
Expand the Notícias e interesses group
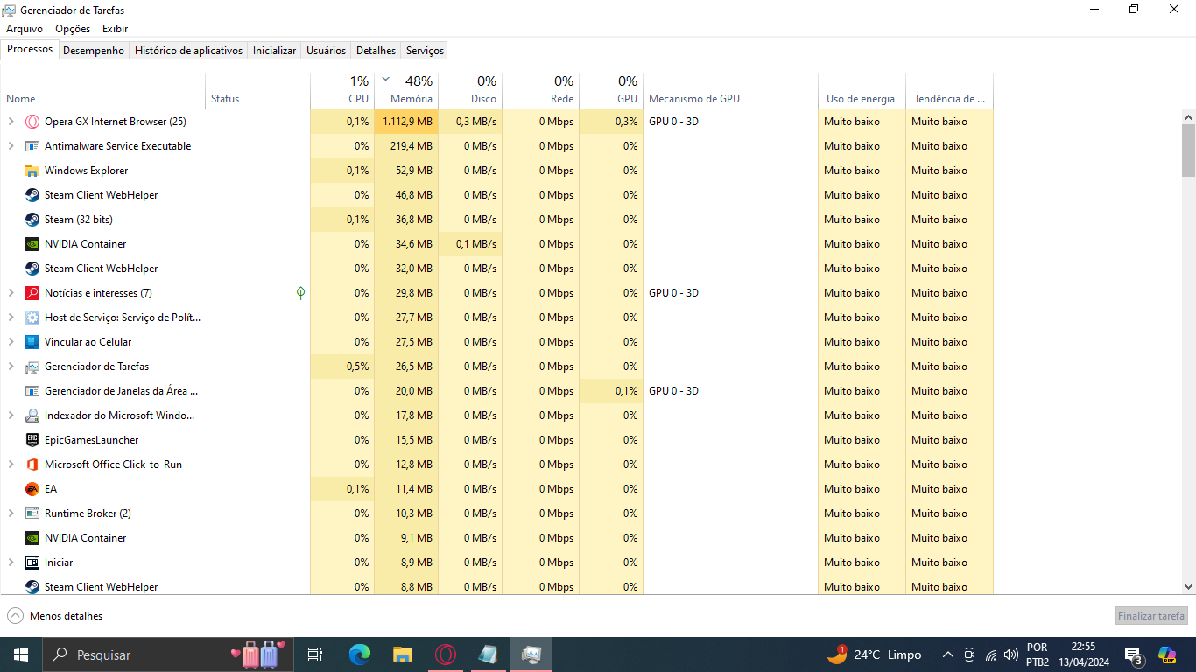point(11,293)
